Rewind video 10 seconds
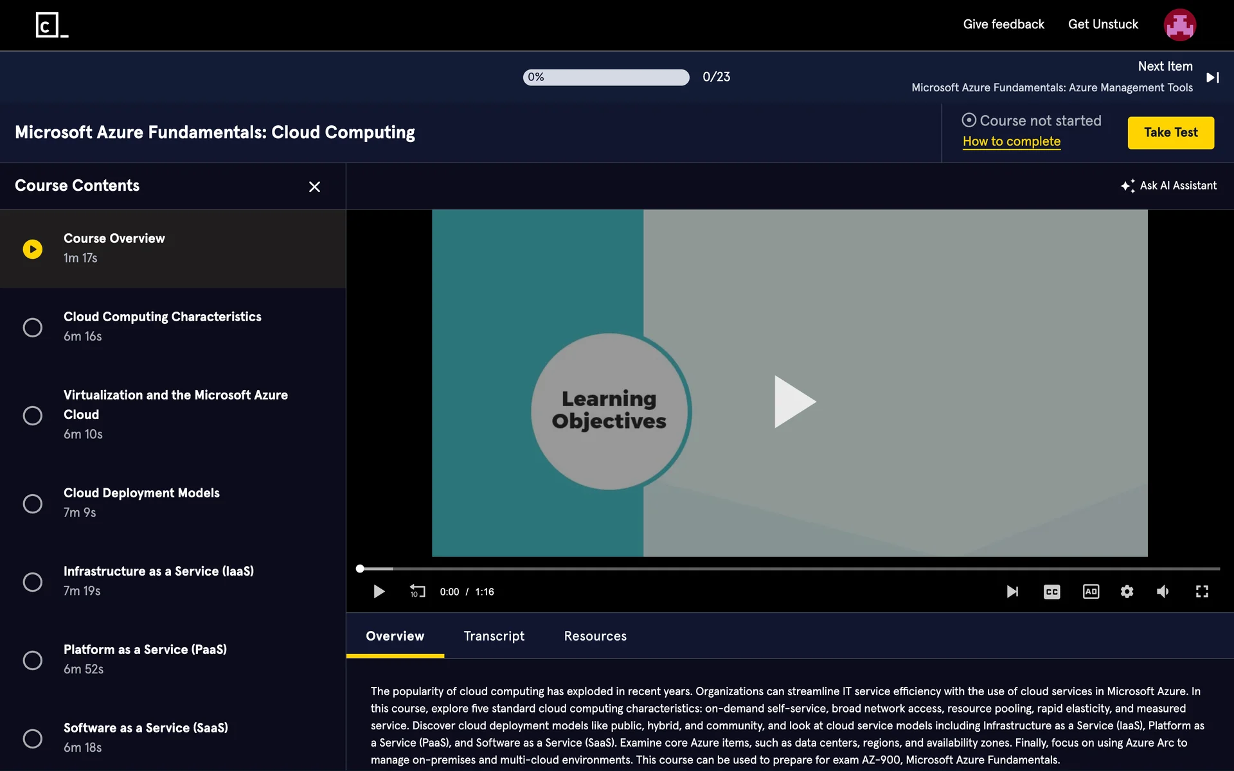 417,592
